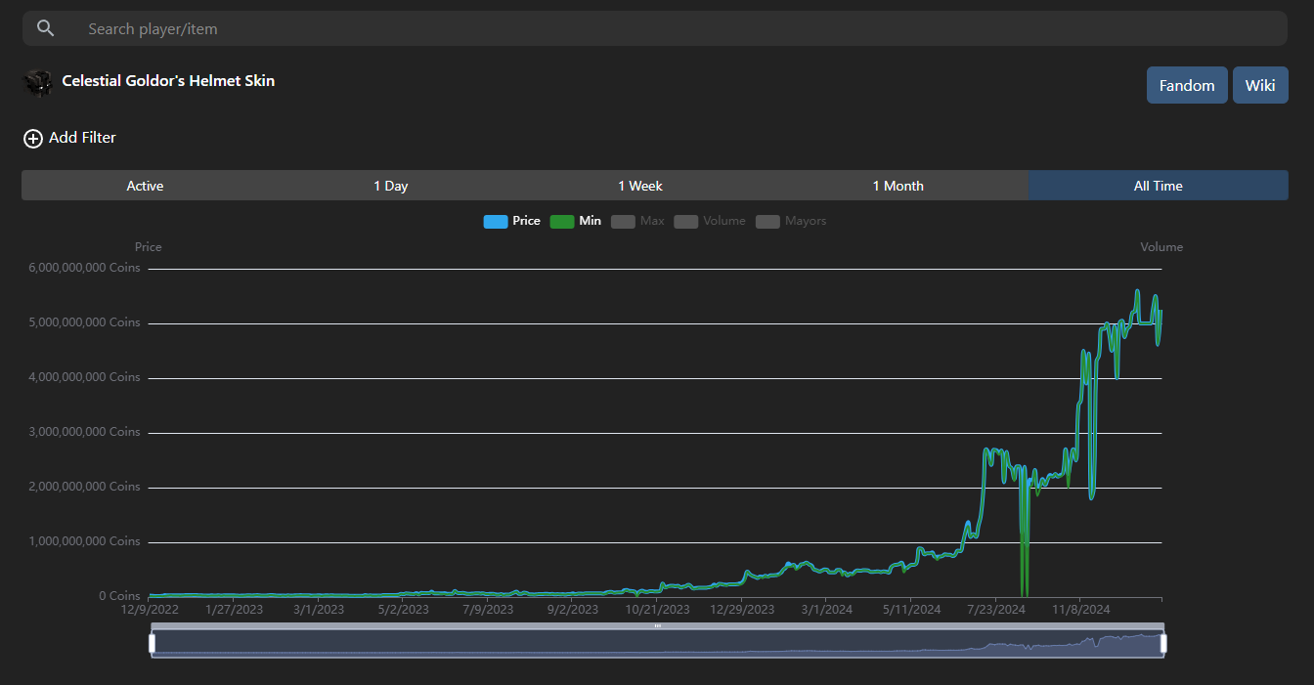The image size is (1314, 685).
Task: Click the 5/11/2024 date label
Action: click(x=911, y=610)
